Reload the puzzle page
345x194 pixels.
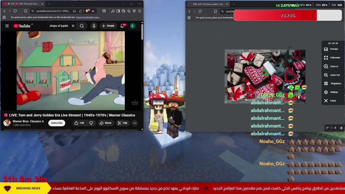point(200,11)
